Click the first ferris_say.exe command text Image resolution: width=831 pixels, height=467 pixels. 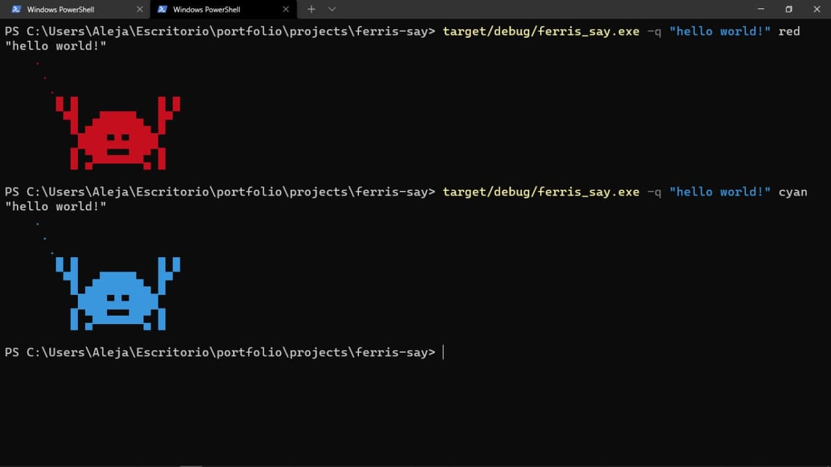(x=541, y=31)
